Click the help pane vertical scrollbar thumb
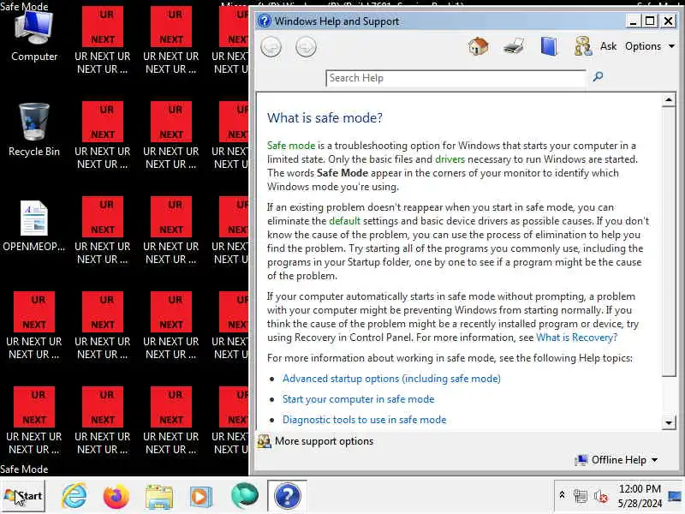Viewport: 685px width, 514px height. (669, 242)
